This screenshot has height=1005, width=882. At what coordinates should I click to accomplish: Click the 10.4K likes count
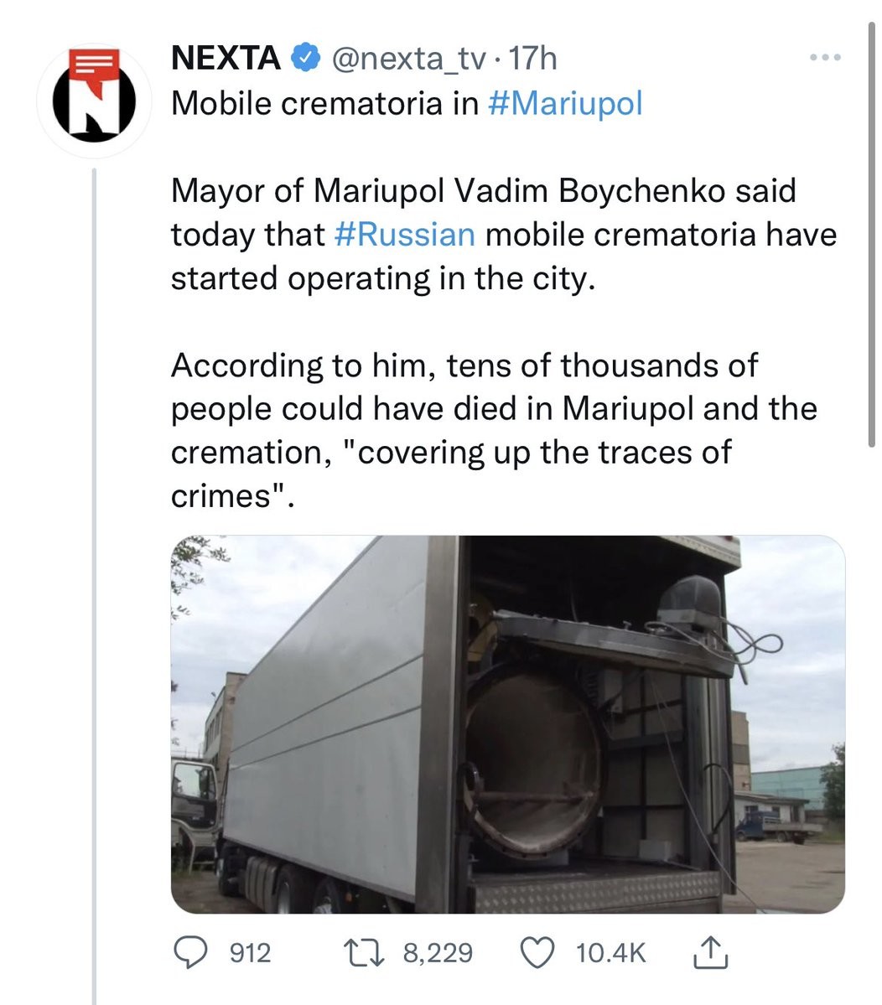(611, 952)
